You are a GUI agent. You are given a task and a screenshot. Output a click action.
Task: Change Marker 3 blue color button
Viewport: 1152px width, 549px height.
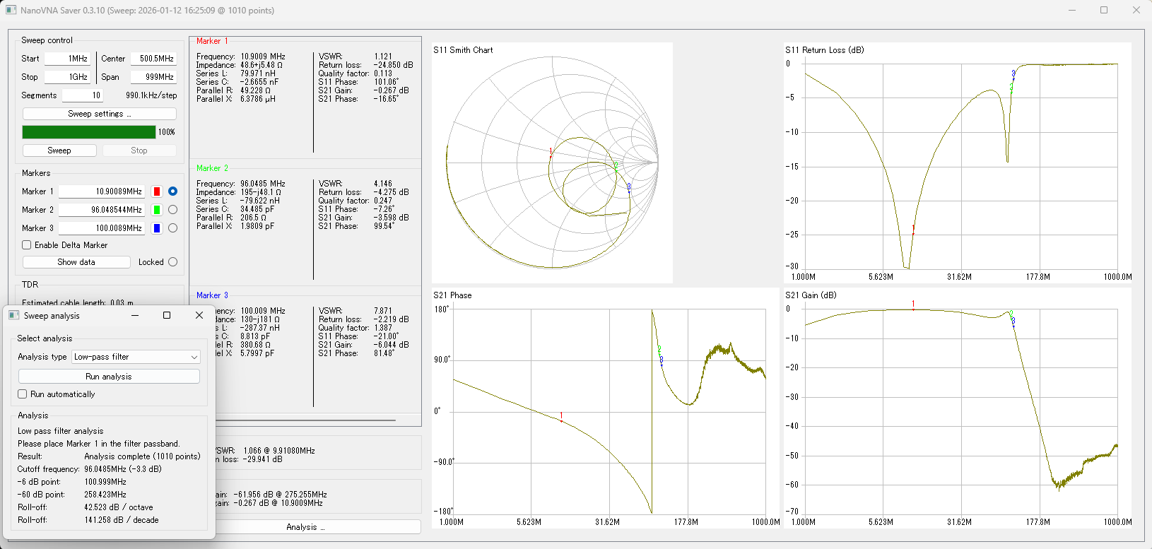157,228
